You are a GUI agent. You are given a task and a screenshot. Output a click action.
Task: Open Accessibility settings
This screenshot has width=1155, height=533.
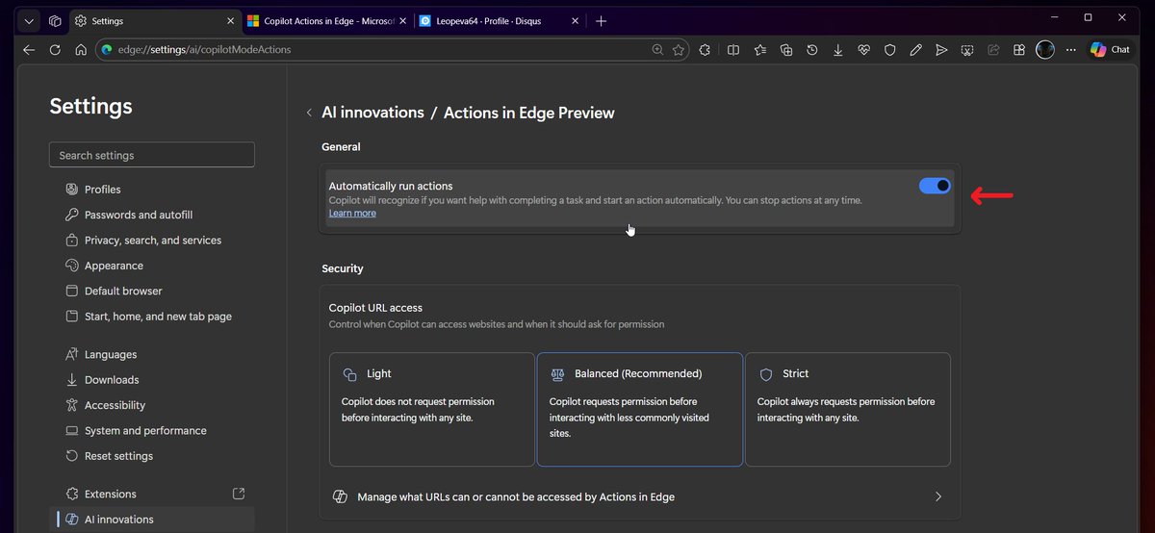(152, 405)
